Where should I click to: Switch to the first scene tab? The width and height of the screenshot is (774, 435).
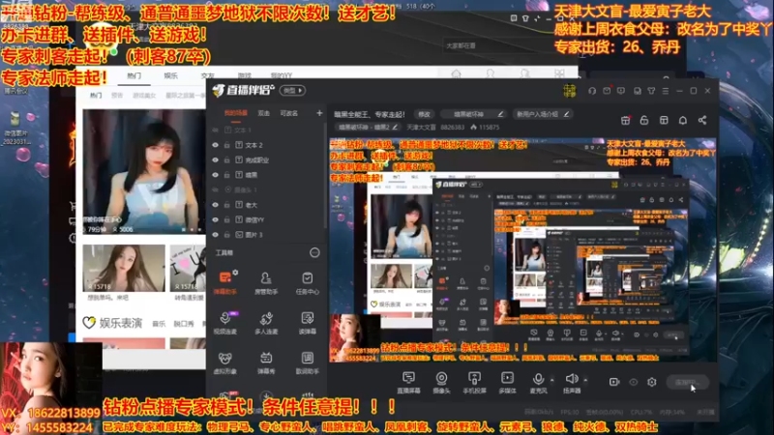click(x=236, y=113)
